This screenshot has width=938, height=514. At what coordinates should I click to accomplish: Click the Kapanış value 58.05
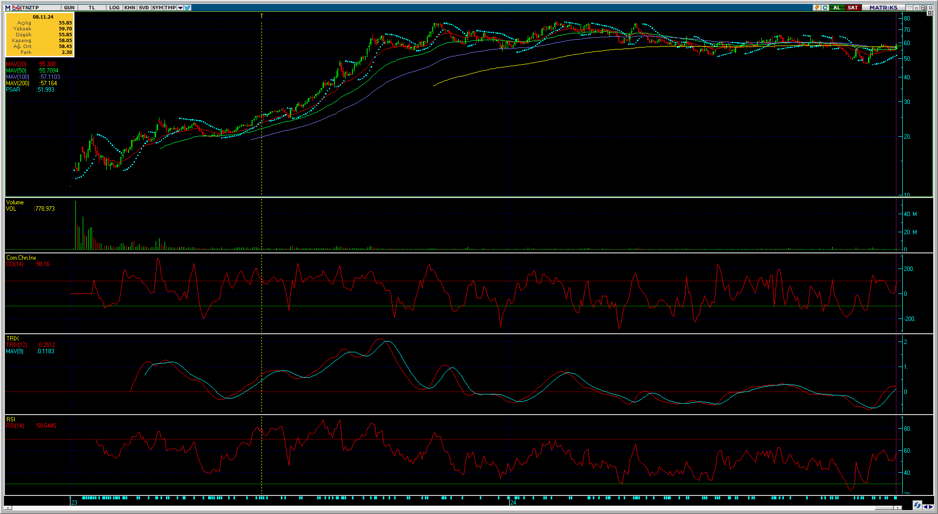tap(65, 41)
